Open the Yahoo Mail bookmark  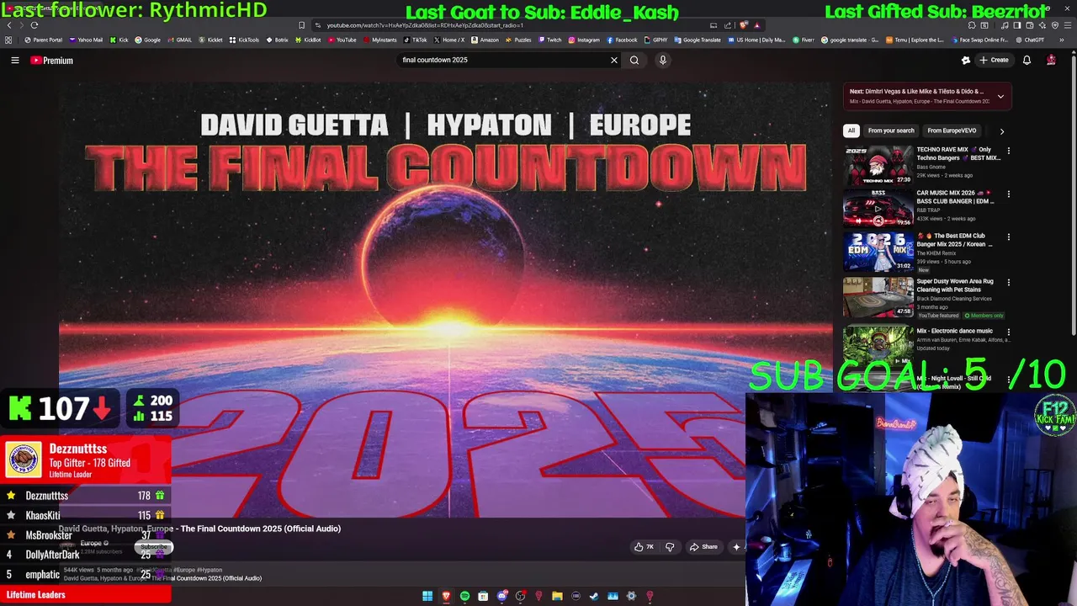(85, 40)
